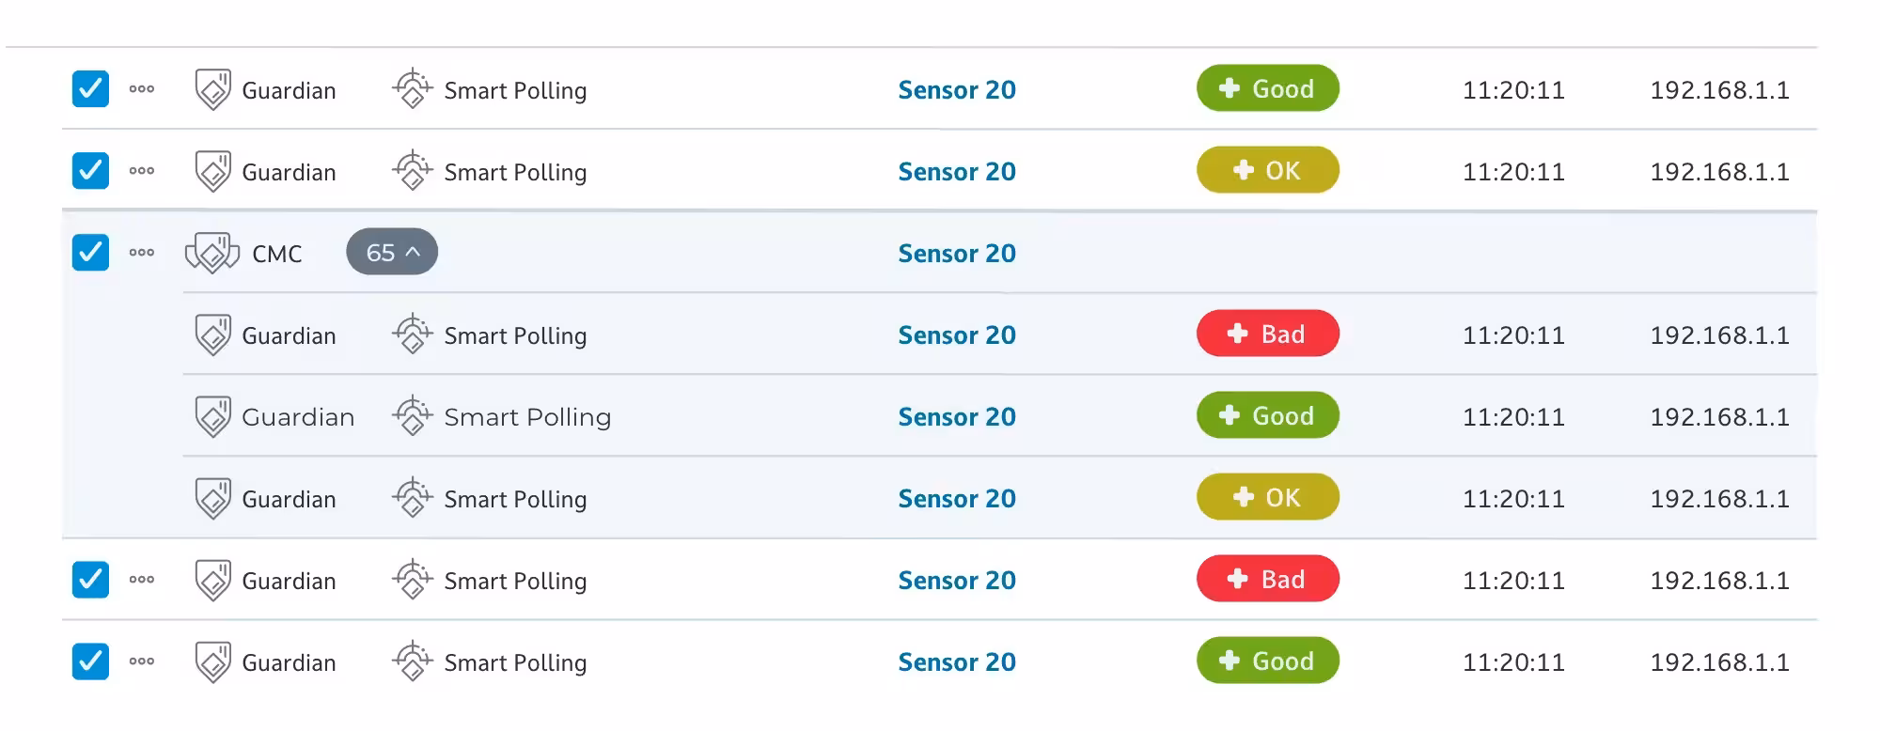The width and height of the screenshot is (1880, 731).
Task: Open three-dot menu on the last row
Action: click(x=142, y=661)
